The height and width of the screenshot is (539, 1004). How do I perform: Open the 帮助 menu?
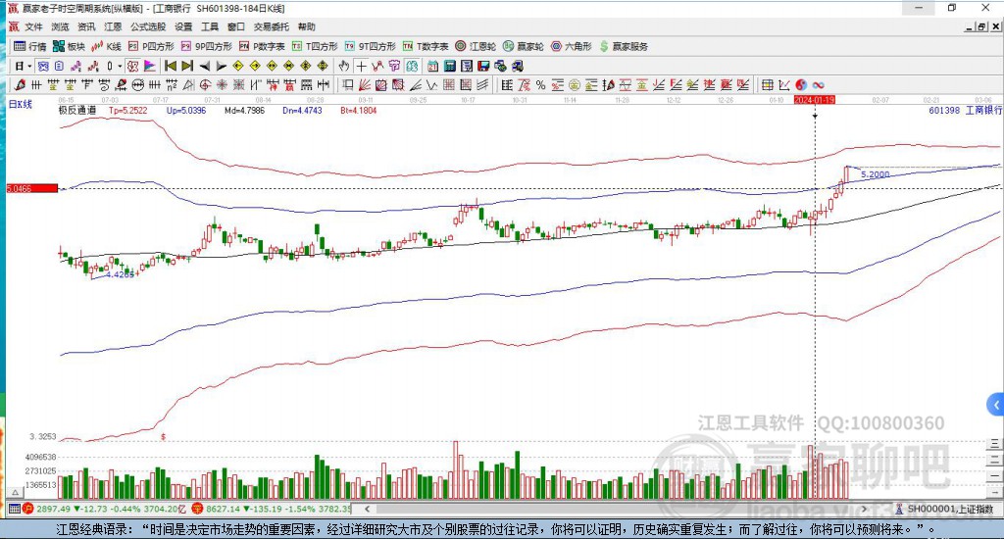(x=307, y=26)
